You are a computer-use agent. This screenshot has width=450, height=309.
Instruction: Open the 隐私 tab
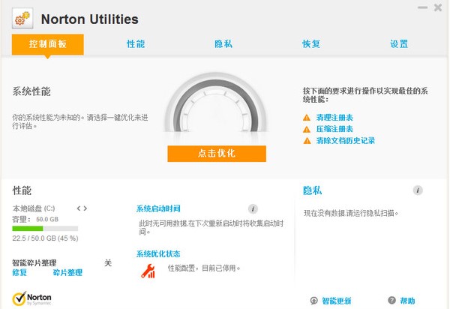pos(223,43)
